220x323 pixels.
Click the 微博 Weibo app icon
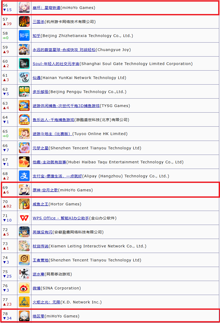point(24,288)
